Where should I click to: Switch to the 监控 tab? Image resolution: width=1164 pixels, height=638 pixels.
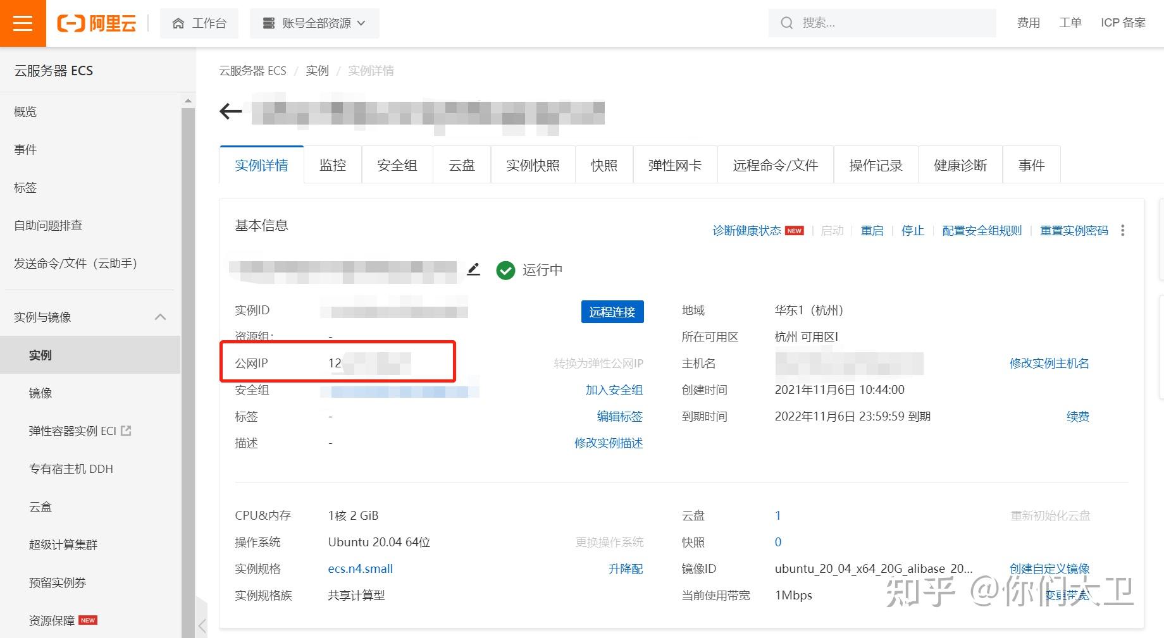333,165
